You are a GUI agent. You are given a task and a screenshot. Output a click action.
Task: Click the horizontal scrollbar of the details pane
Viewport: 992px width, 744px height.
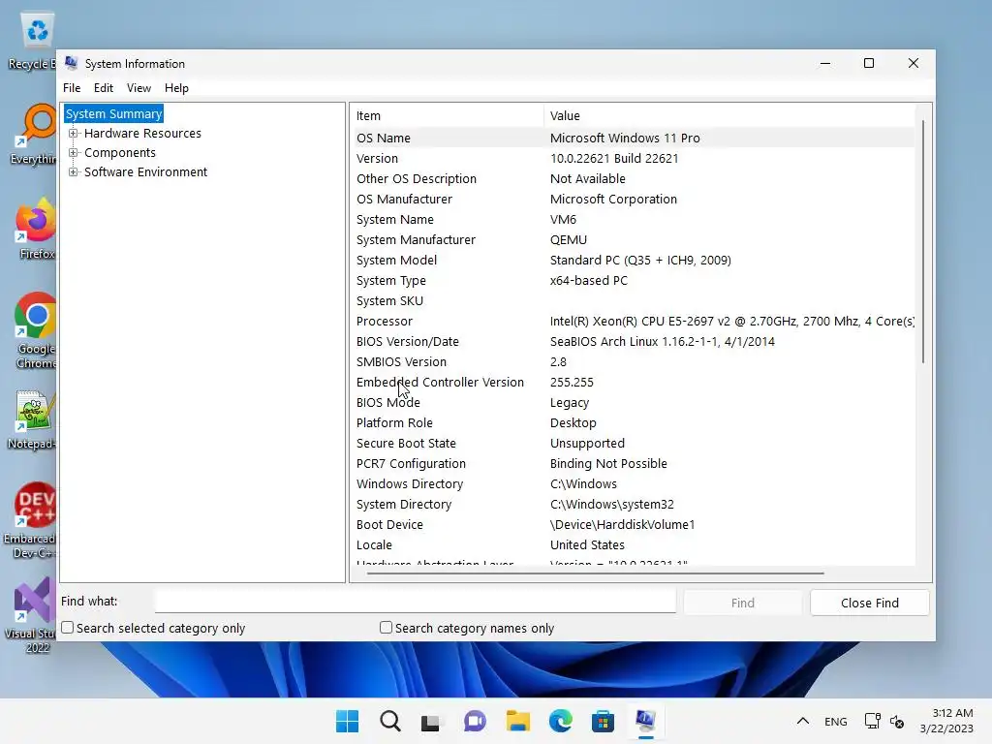(596, 573)
